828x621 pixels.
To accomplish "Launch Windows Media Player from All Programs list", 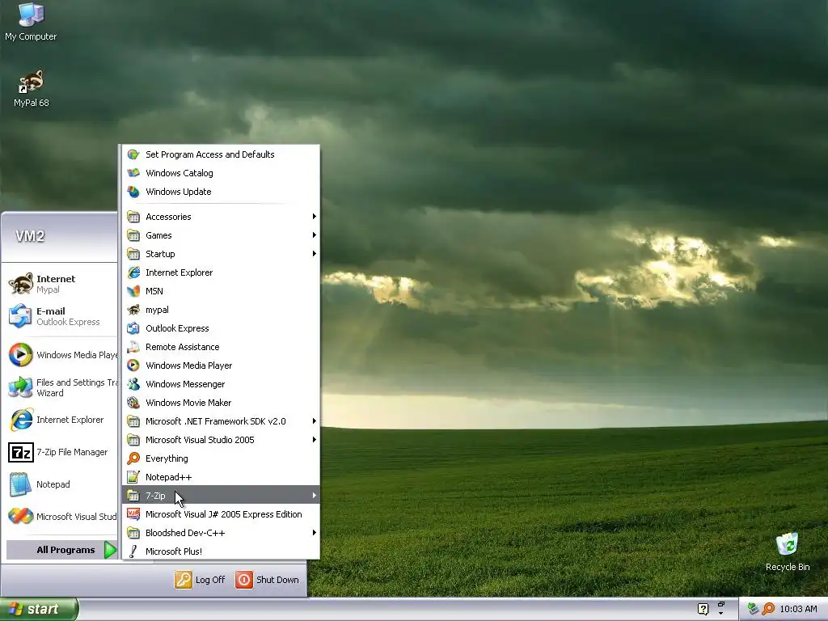I will 222,365.
